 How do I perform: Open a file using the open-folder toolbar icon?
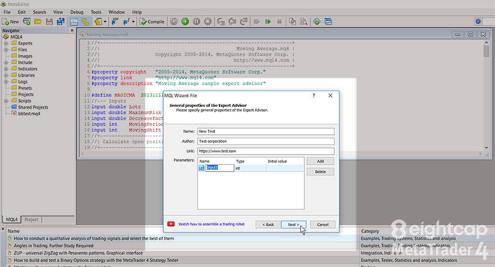click(x=38, y=22)
